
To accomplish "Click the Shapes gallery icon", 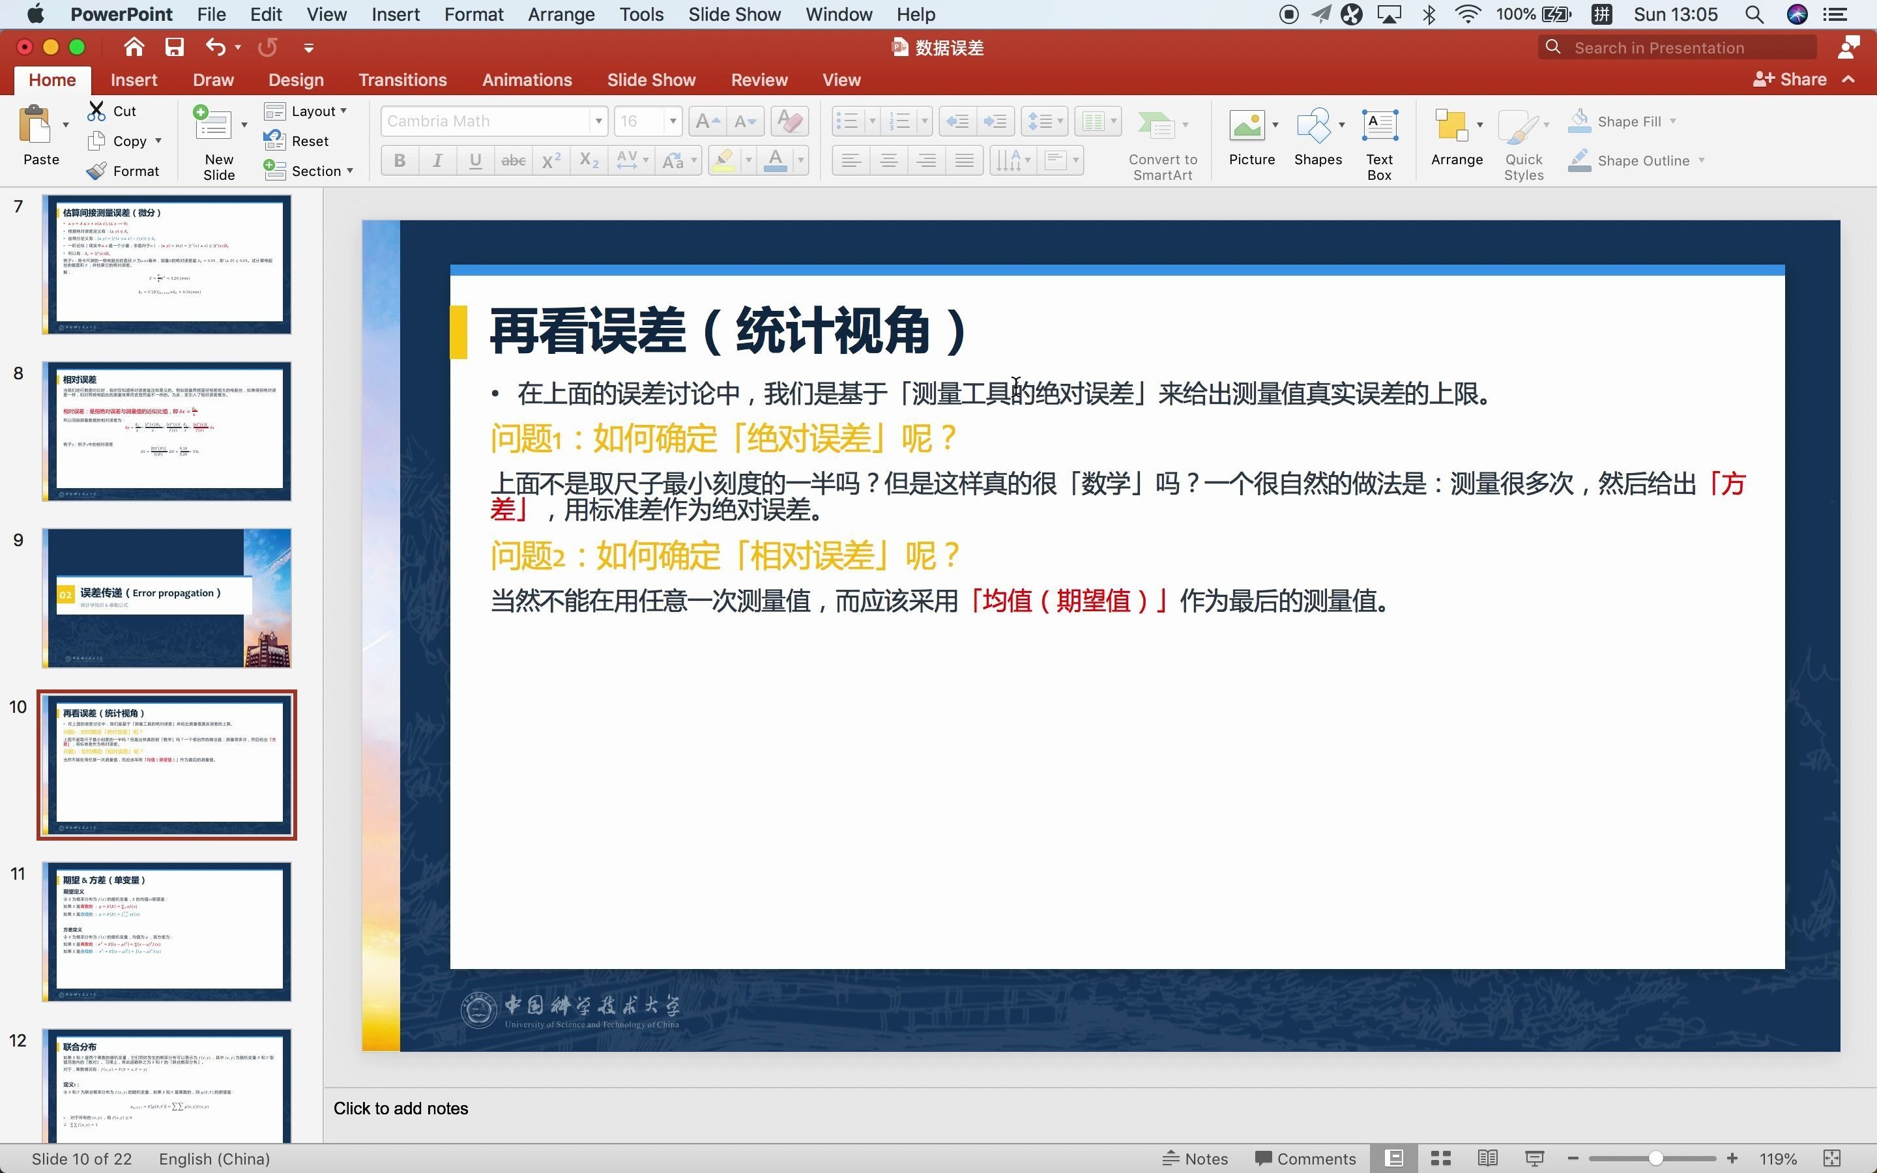I will click(1313, 126).
